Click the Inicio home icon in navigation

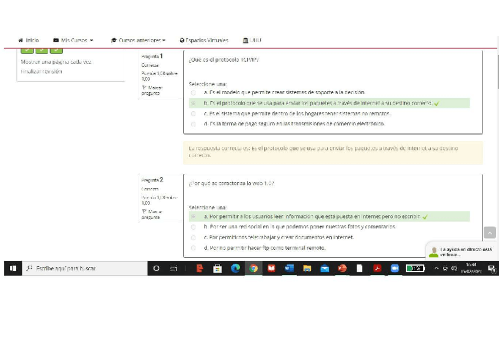21,41
